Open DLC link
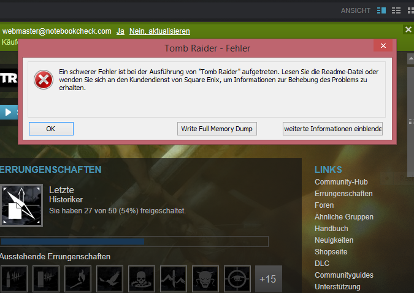This screenshot has height=293, width=414. click(x=322, y=263)
